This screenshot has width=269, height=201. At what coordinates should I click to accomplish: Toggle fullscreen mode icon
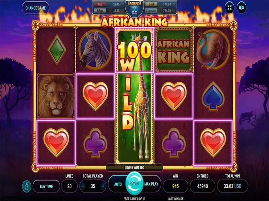[230, 8]
